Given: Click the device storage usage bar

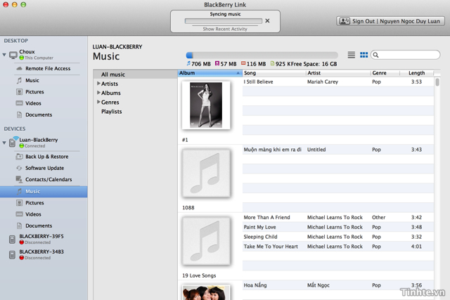Looking at the screenshot, I should pos(262,55).
